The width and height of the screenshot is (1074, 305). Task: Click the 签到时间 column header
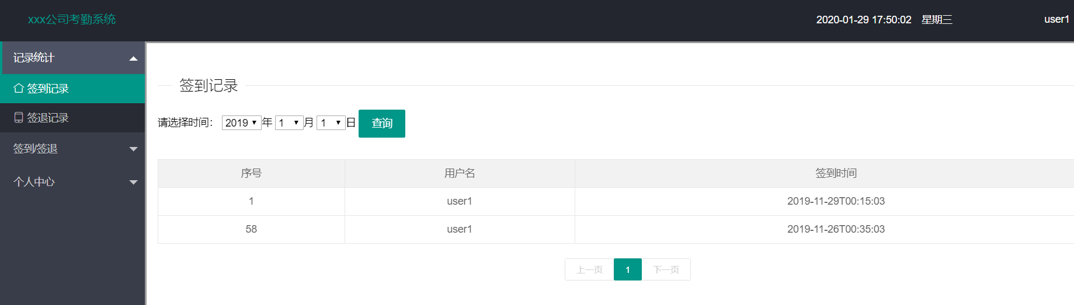pyautogui.click(x=836, y=173)
